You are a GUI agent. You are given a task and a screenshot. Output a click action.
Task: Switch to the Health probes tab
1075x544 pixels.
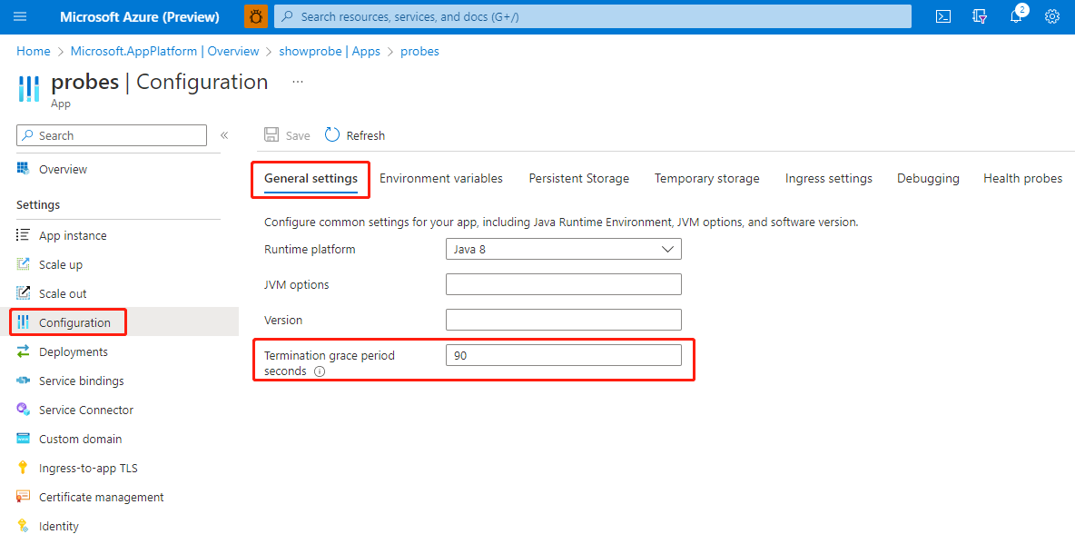tap(1022, 179)
